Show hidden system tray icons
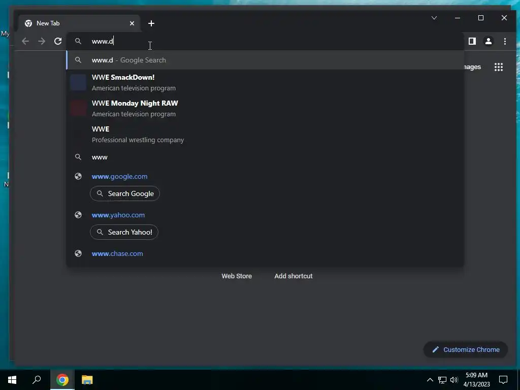This screenshot has height=390, width=520. point(430,380)
